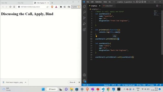163x92 pixels.
Task: Open the Extensions view in VS Code
Action: point(84,30)
